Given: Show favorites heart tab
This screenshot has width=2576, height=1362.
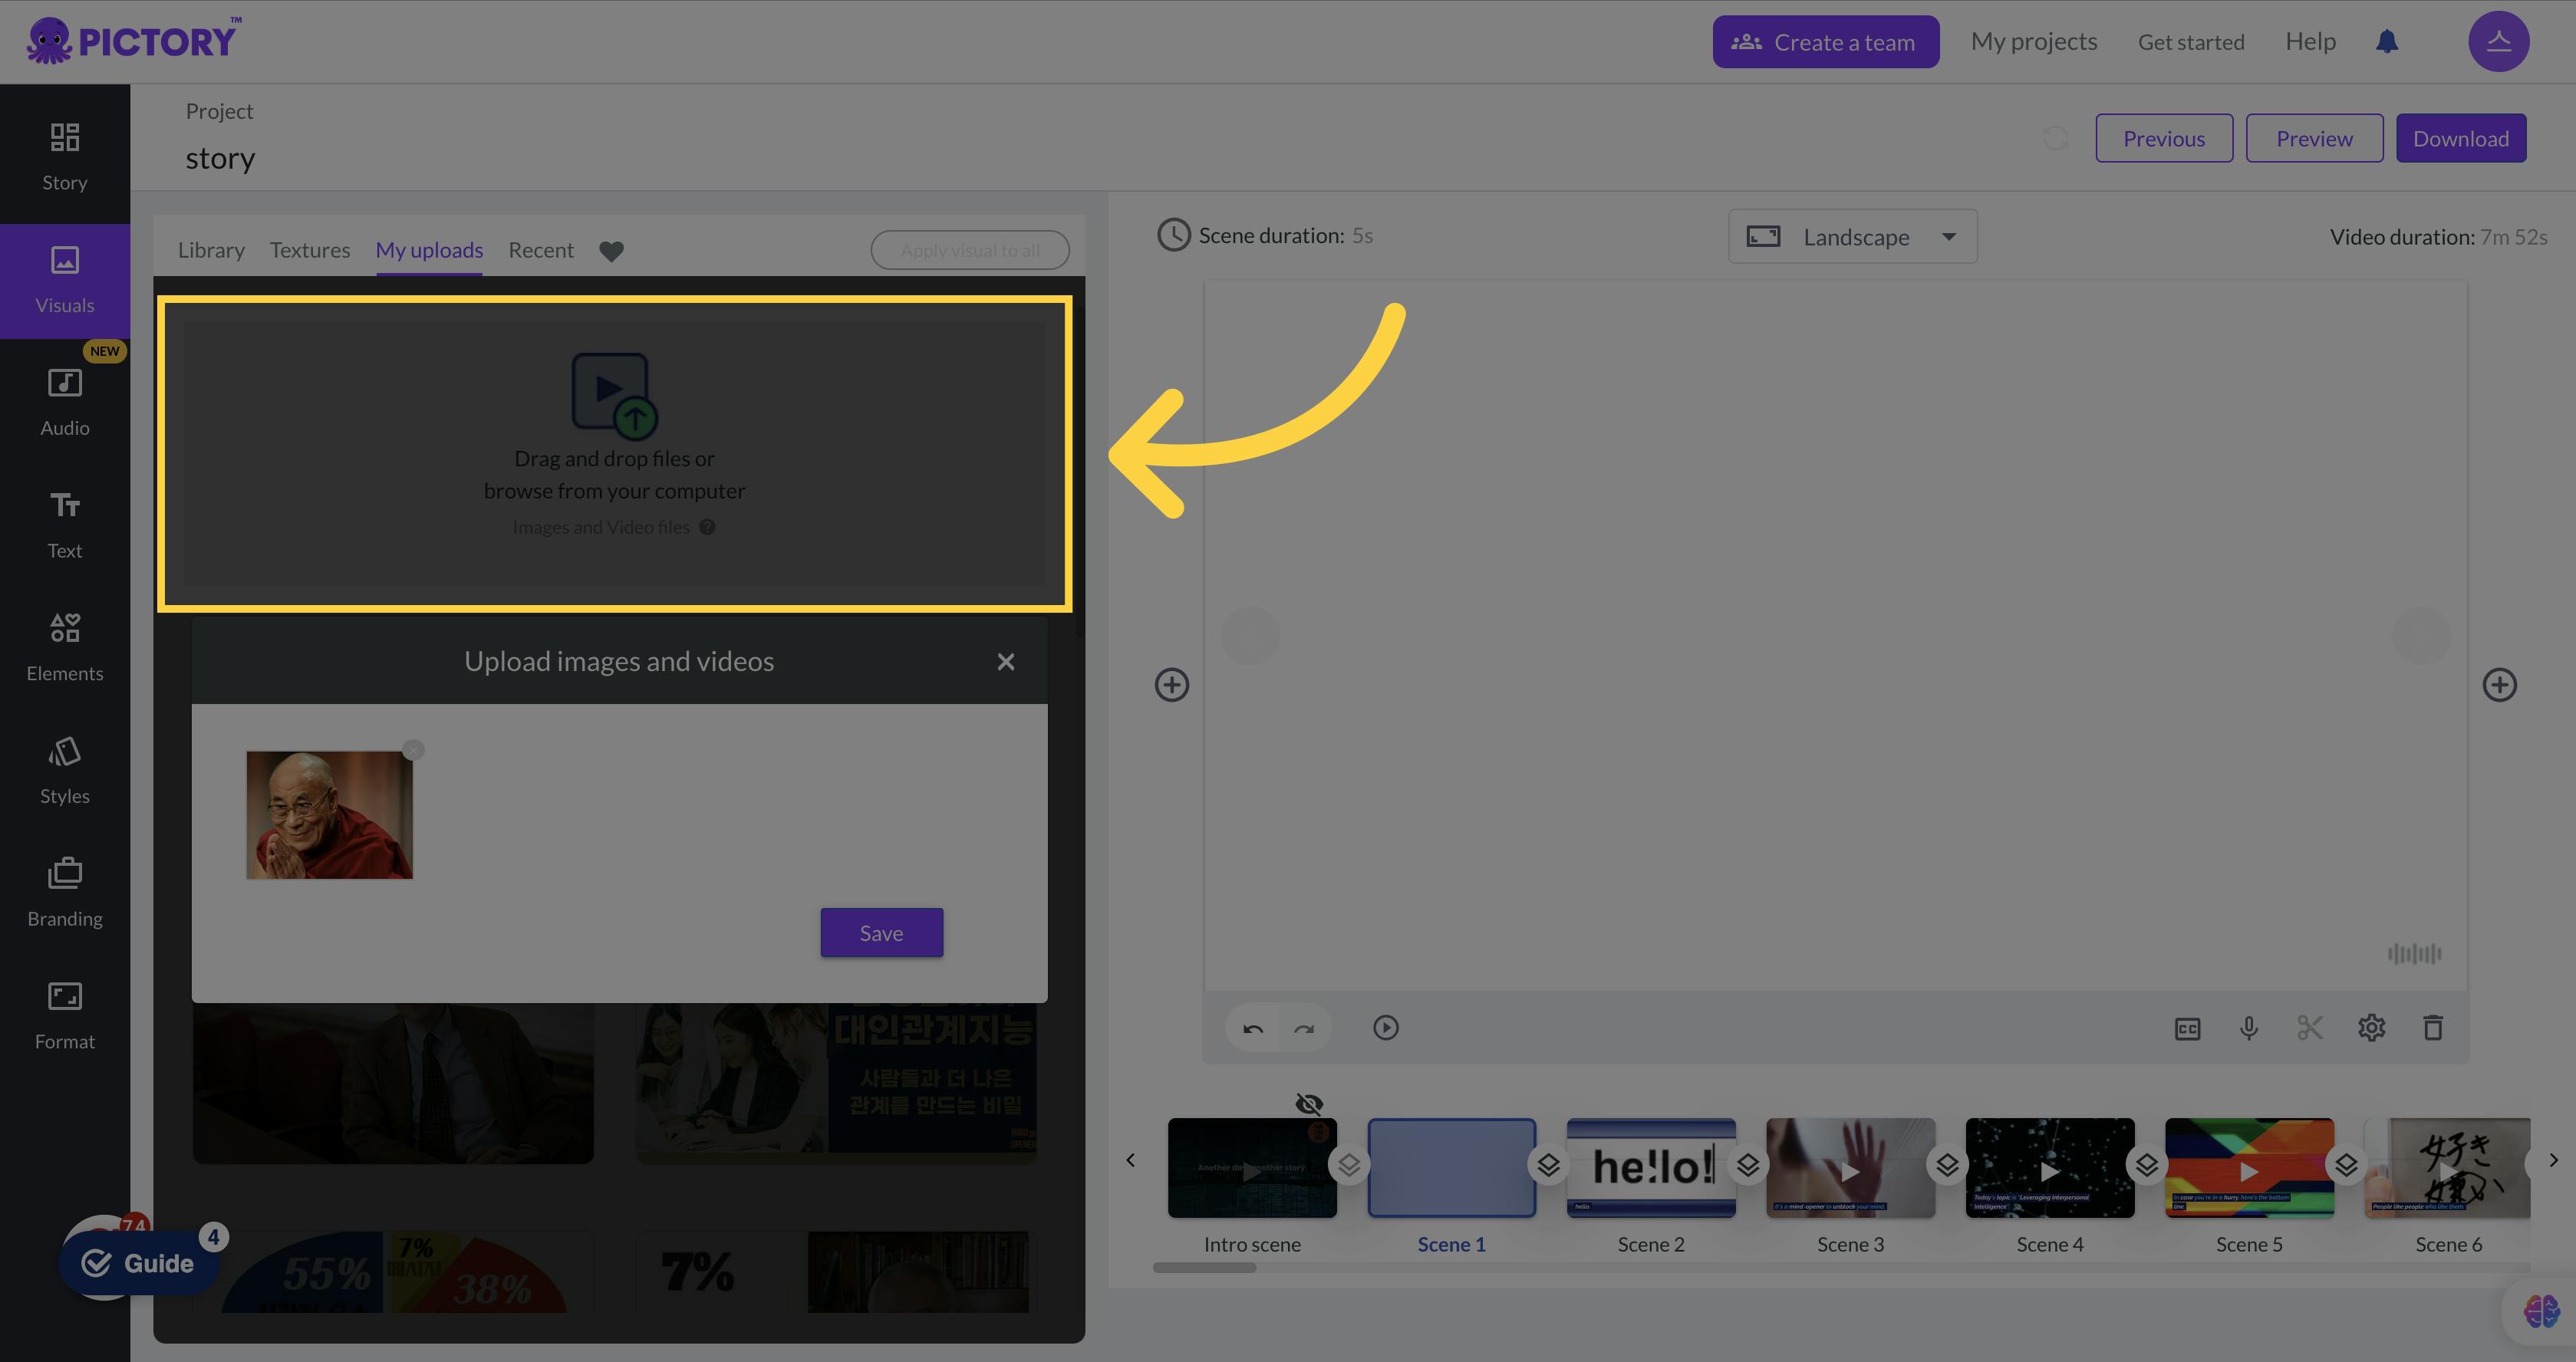Looking at the screenshot, I should point(611,251).
